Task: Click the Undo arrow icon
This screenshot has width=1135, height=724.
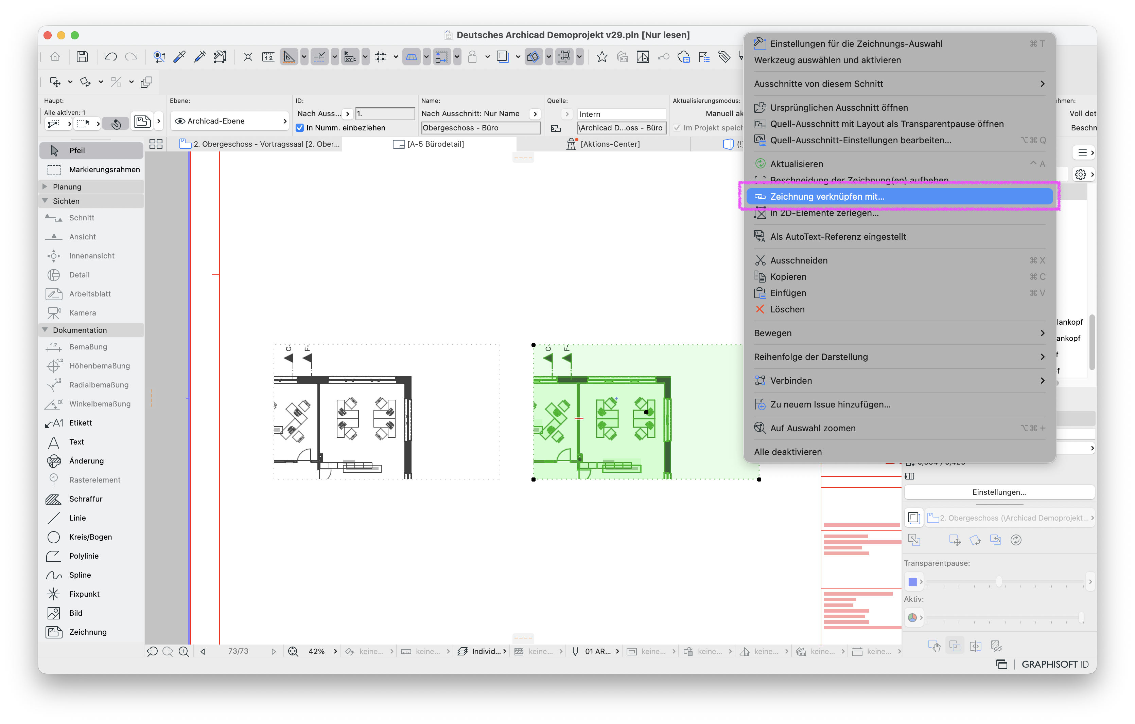Action: [x=110, y=57]
